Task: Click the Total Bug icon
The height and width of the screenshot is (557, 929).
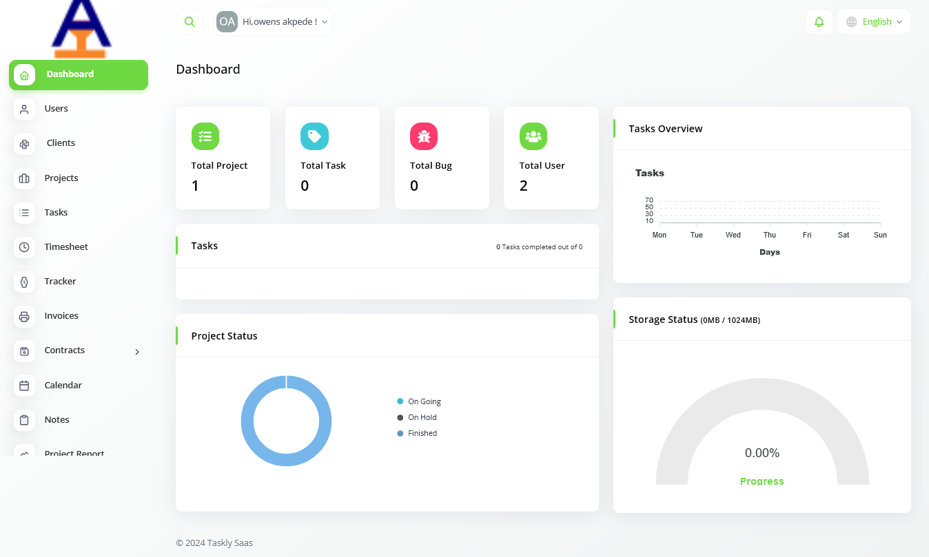Action: [424, 136]
